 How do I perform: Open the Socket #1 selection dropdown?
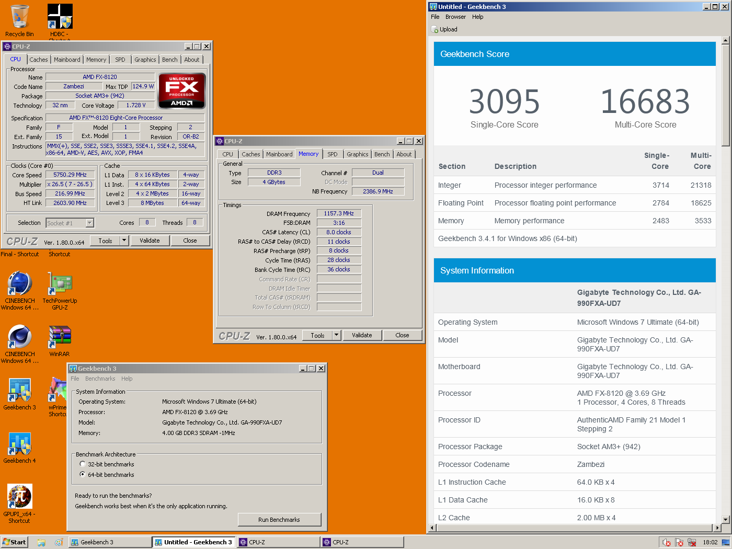point(89,223)
